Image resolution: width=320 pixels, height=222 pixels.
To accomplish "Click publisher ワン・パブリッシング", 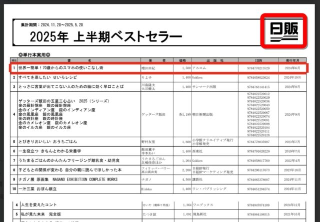I will coord(209,189).
